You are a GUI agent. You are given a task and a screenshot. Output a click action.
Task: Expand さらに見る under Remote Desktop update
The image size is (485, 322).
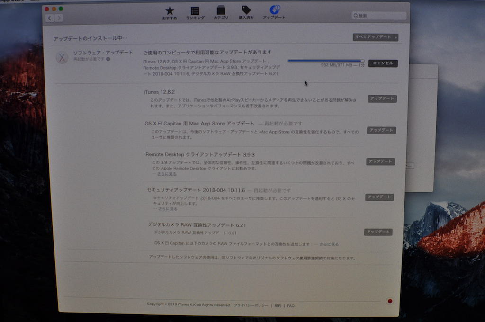pyautogui.click(x=167, y=174)
